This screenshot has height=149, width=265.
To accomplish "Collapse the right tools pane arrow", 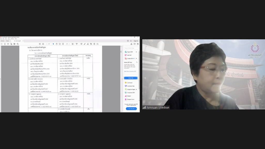I will coord(122,79).
